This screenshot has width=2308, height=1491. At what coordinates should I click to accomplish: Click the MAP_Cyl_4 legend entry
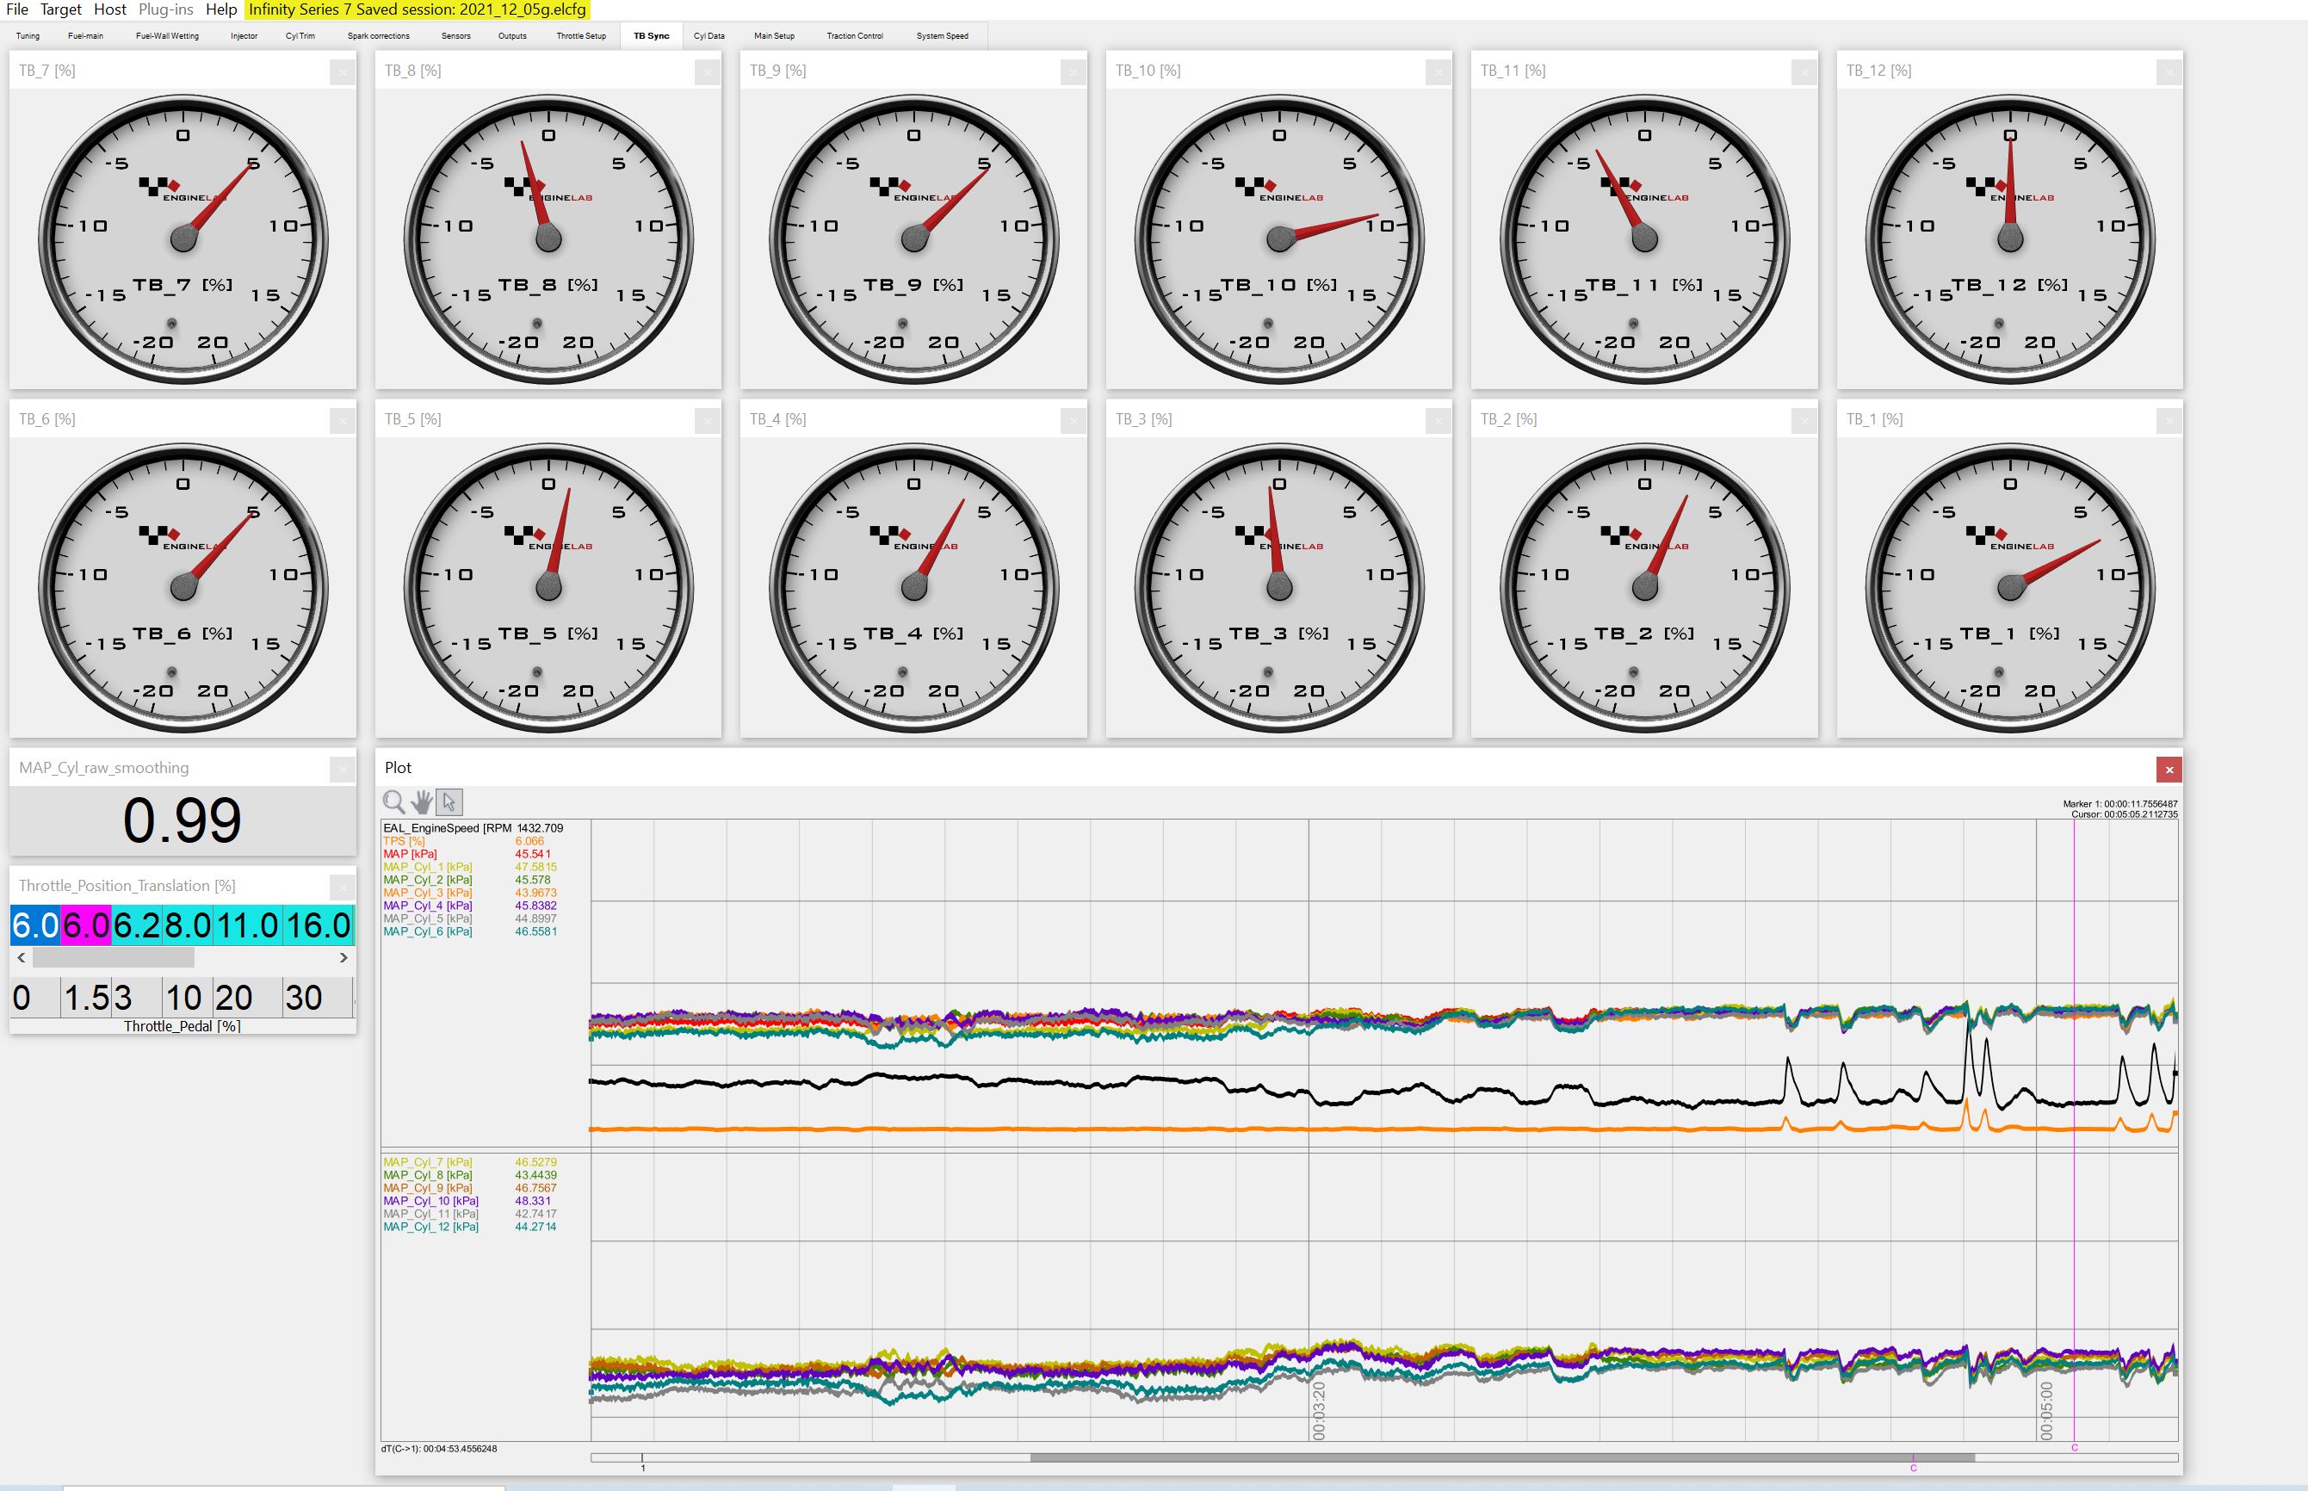tap(428, 906)
